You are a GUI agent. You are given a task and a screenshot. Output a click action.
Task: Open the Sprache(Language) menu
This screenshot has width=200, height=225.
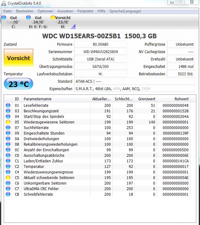click(125, 11)
